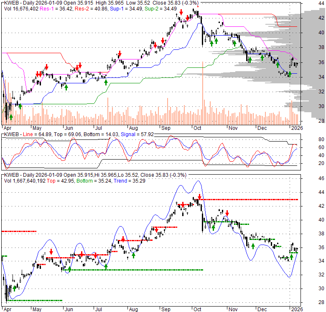
Task: Click 'Jul' on the top chart time axis
Action: tap(99, 128)
